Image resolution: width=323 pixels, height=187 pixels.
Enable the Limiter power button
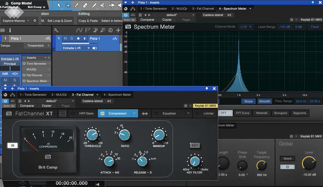pos(197,113)
